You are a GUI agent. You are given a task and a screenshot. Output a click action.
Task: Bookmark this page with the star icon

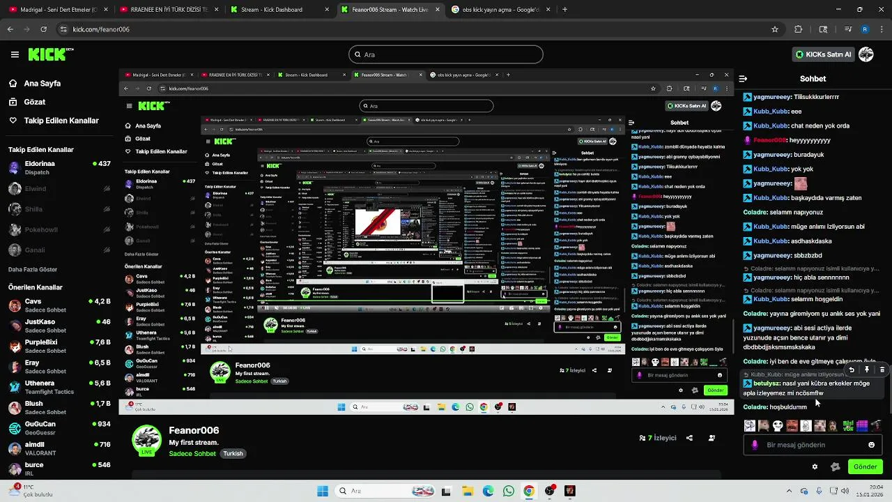click(774, 29)
